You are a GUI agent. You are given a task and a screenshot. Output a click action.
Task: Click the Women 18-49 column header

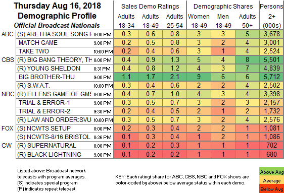pos(199,21)
